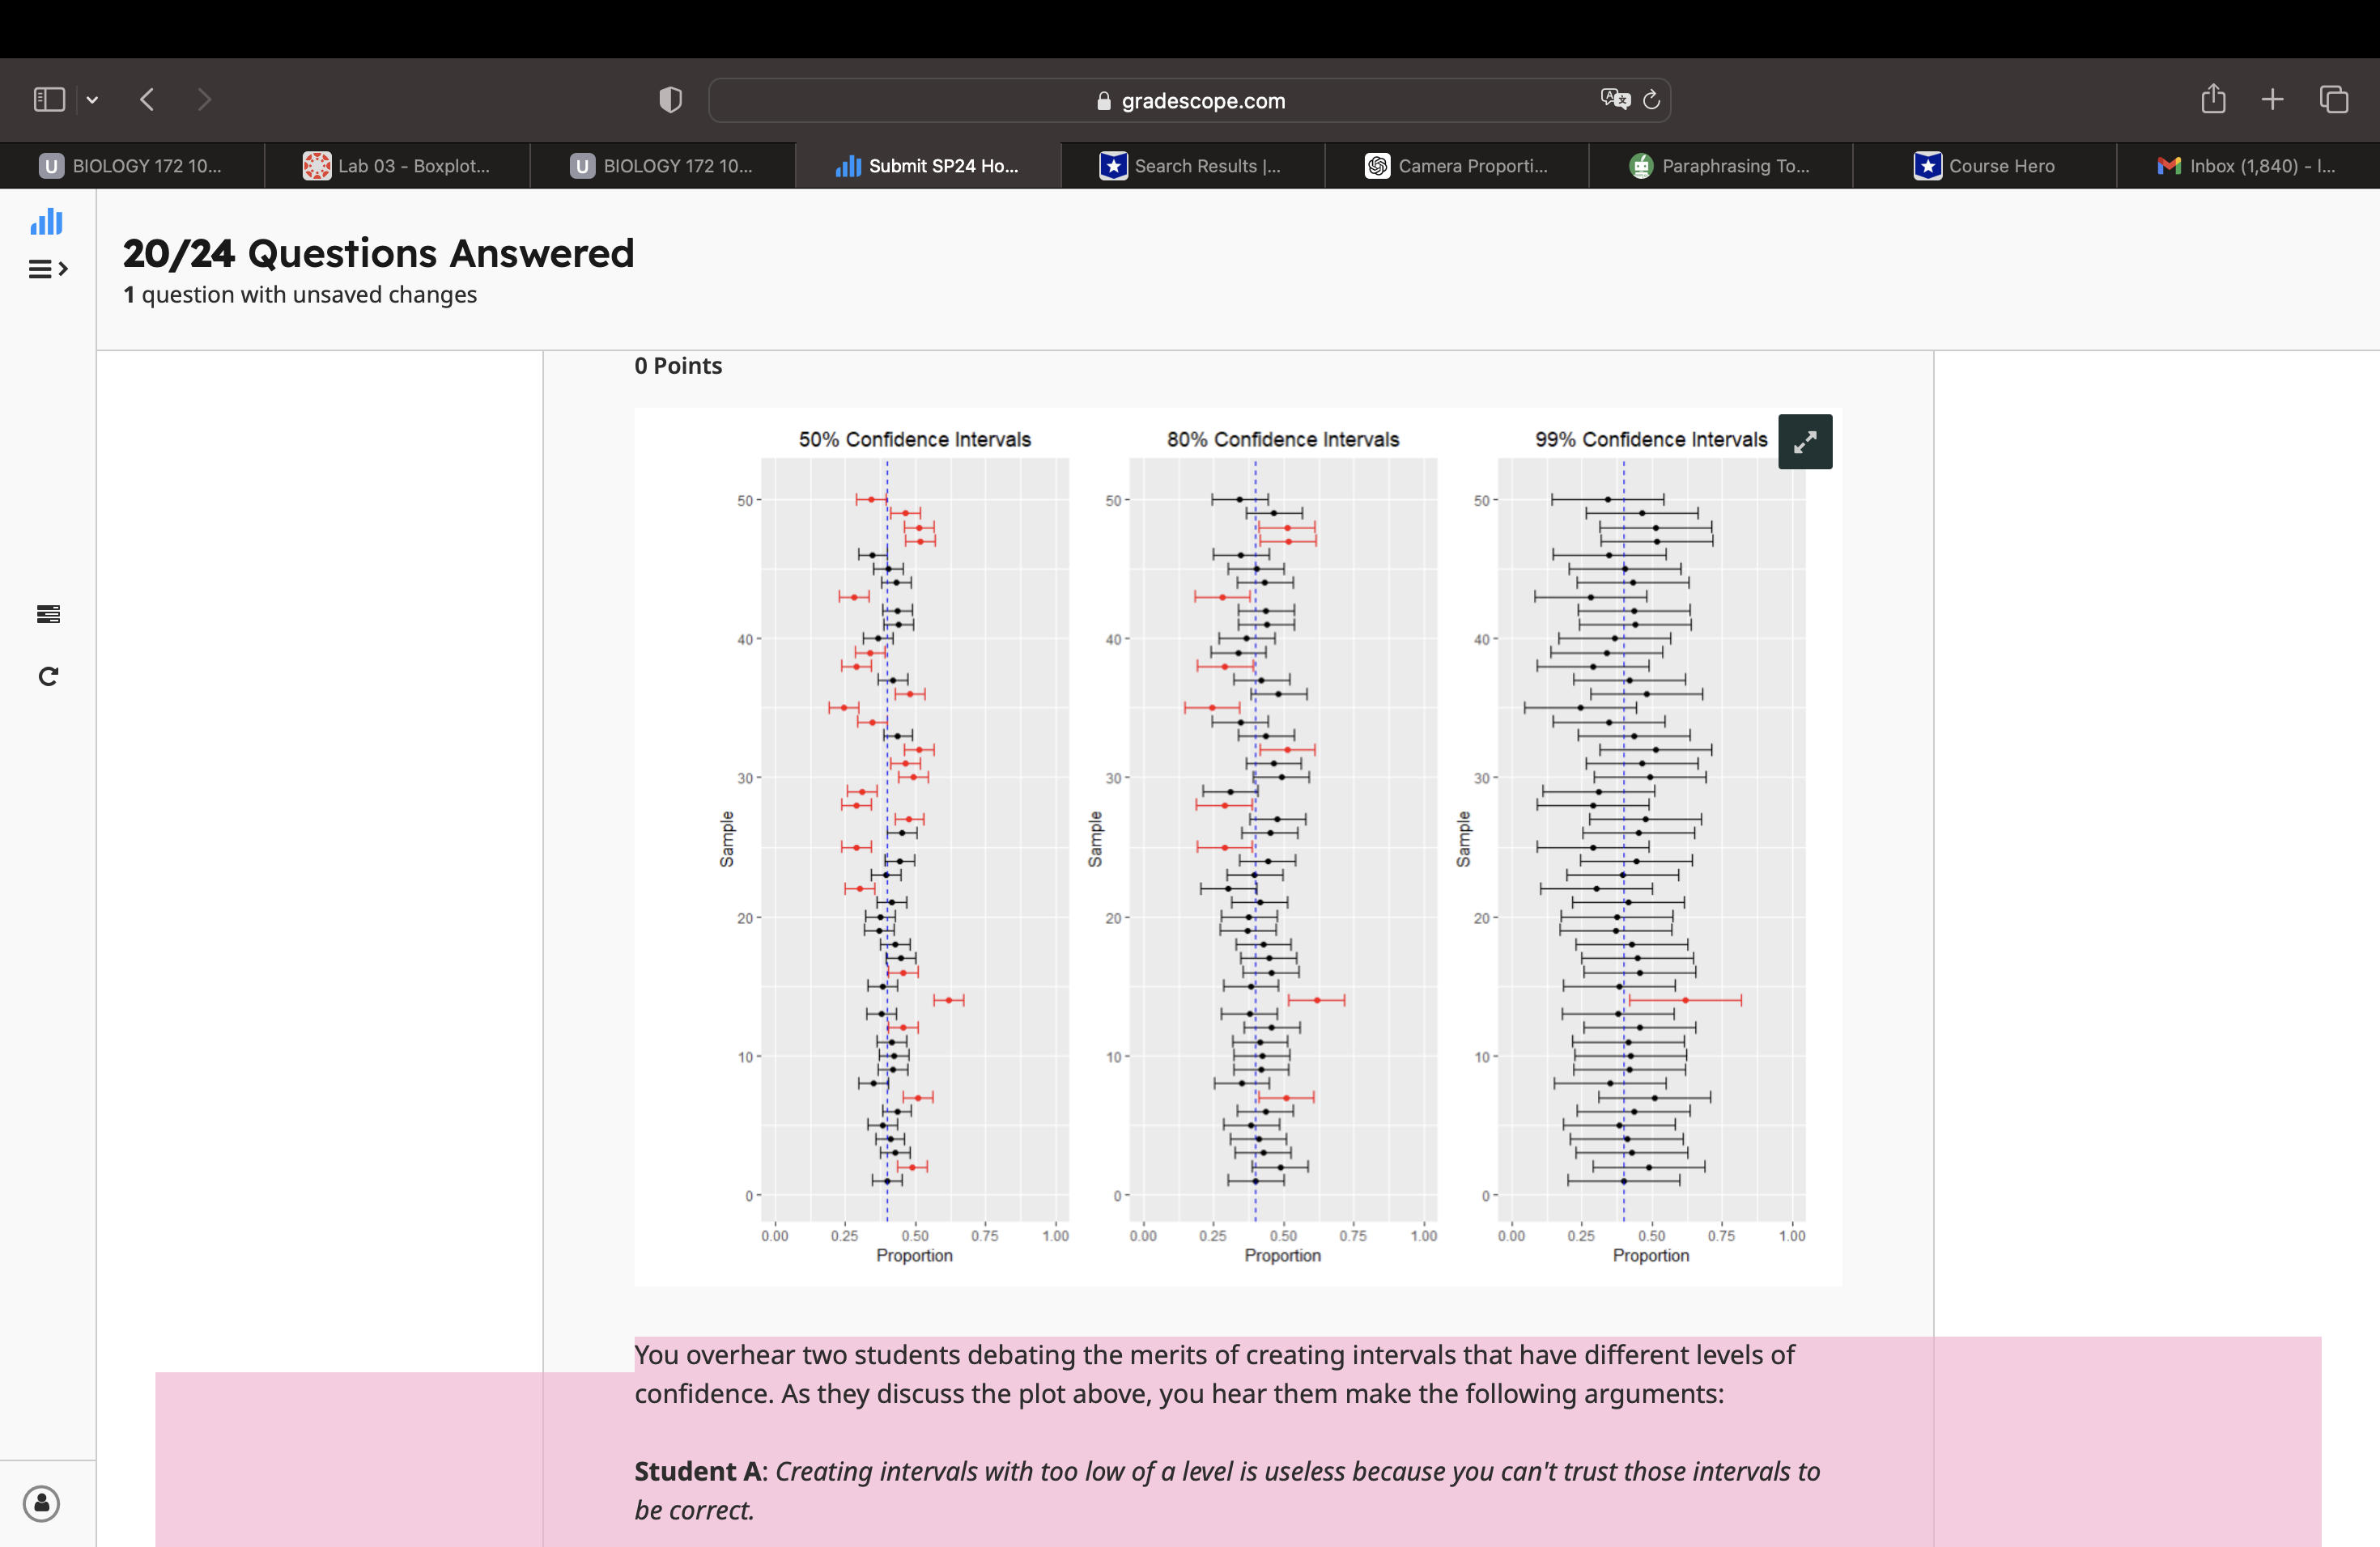Viewport: 2380px width, 1547px height.
Task: Click the privacy shield icon
Action: point(670,100)
